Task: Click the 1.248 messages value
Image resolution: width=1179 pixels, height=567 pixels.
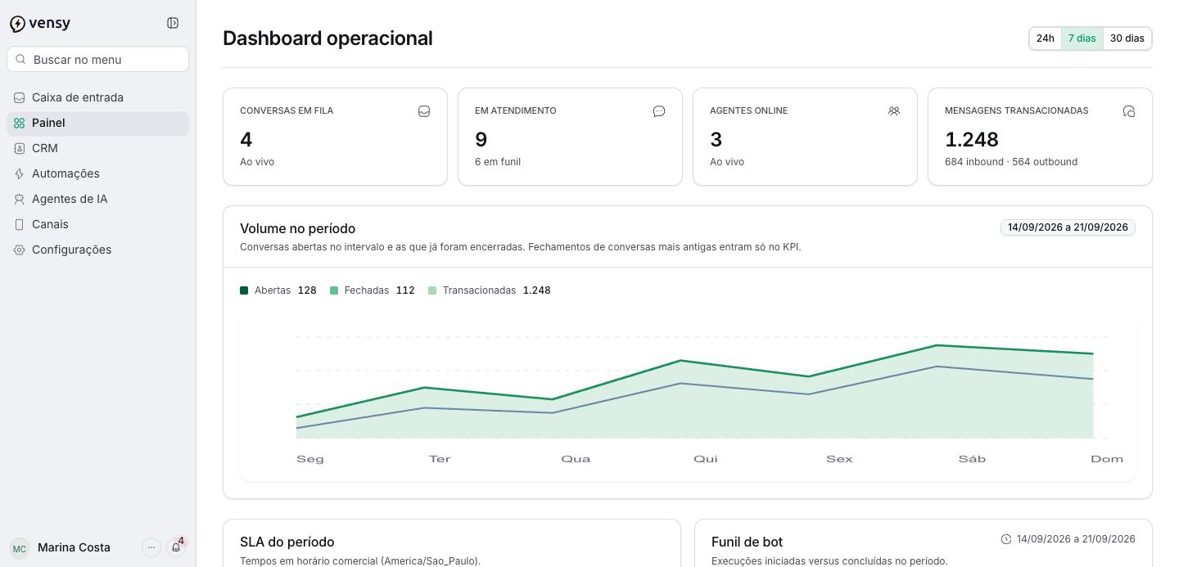Action: click(x=972, y=139)
